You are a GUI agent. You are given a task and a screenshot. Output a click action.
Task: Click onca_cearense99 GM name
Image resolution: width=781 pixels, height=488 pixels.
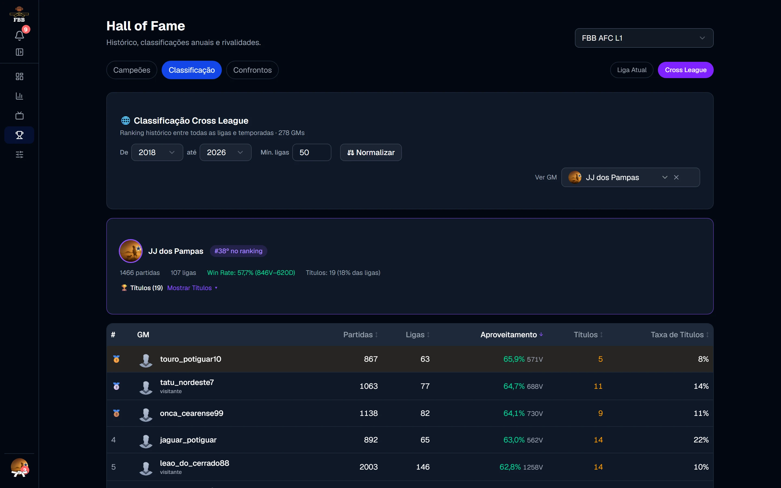192,413
